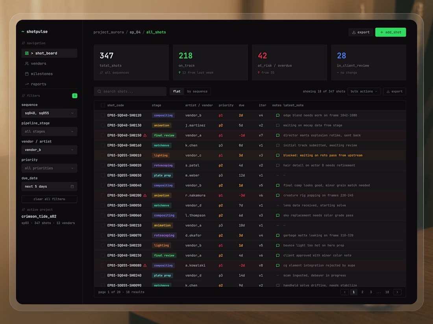The image size is (433, 324).
Task: Expand the bulk actions menu
Action: tap(364, 92)
